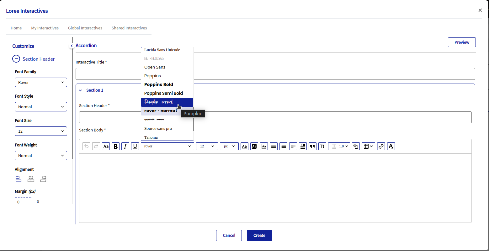Collapse the Customize panel with arrow
Screen dimensions: 489x251
tap(72, 46)
